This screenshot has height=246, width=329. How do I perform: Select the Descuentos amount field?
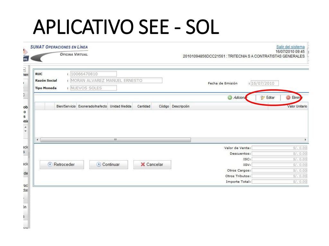pos(280,153)
